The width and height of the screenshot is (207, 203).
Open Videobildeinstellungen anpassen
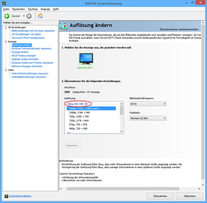point(29,77)
